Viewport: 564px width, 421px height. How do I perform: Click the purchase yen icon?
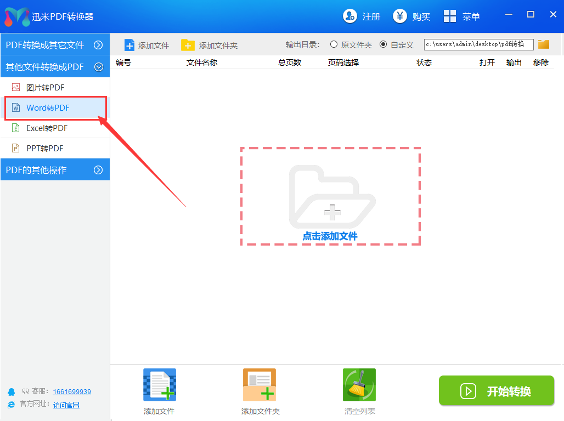tap(400, 16)
